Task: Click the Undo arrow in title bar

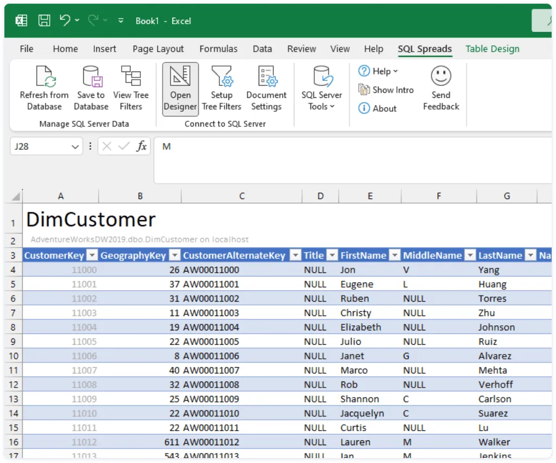Action: tap(65, 21)
